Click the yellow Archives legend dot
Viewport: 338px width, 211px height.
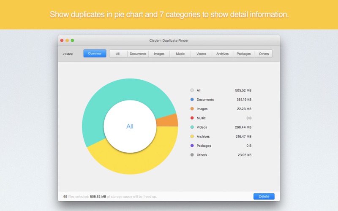[192, 136]
